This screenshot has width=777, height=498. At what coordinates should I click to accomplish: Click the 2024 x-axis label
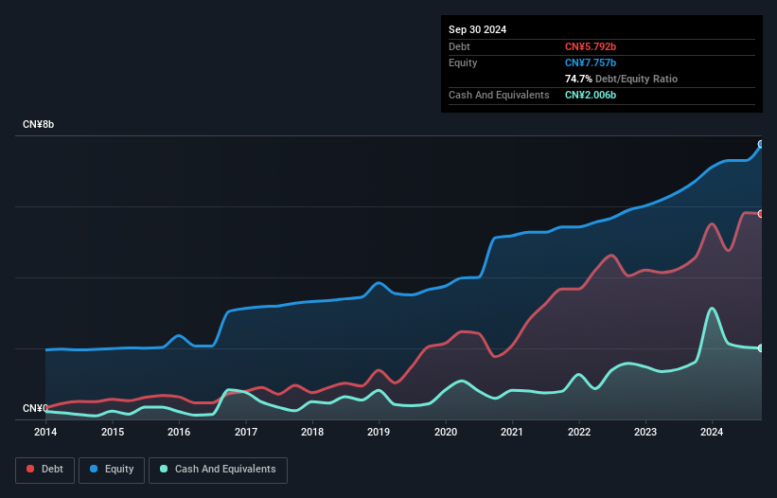pyautogui.click(x=712, y=432)
